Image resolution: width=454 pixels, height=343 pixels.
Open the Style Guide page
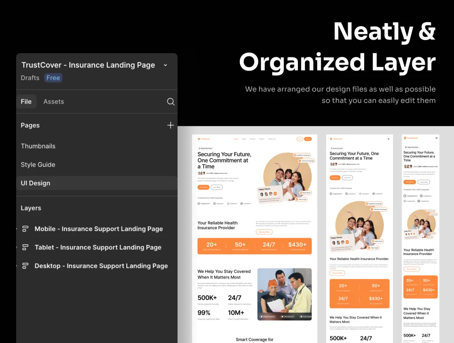(x=38, y=165)
